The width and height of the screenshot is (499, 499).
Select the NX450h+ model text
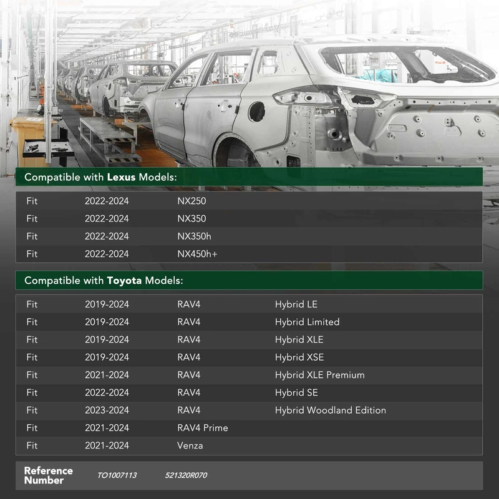(197, 254)
